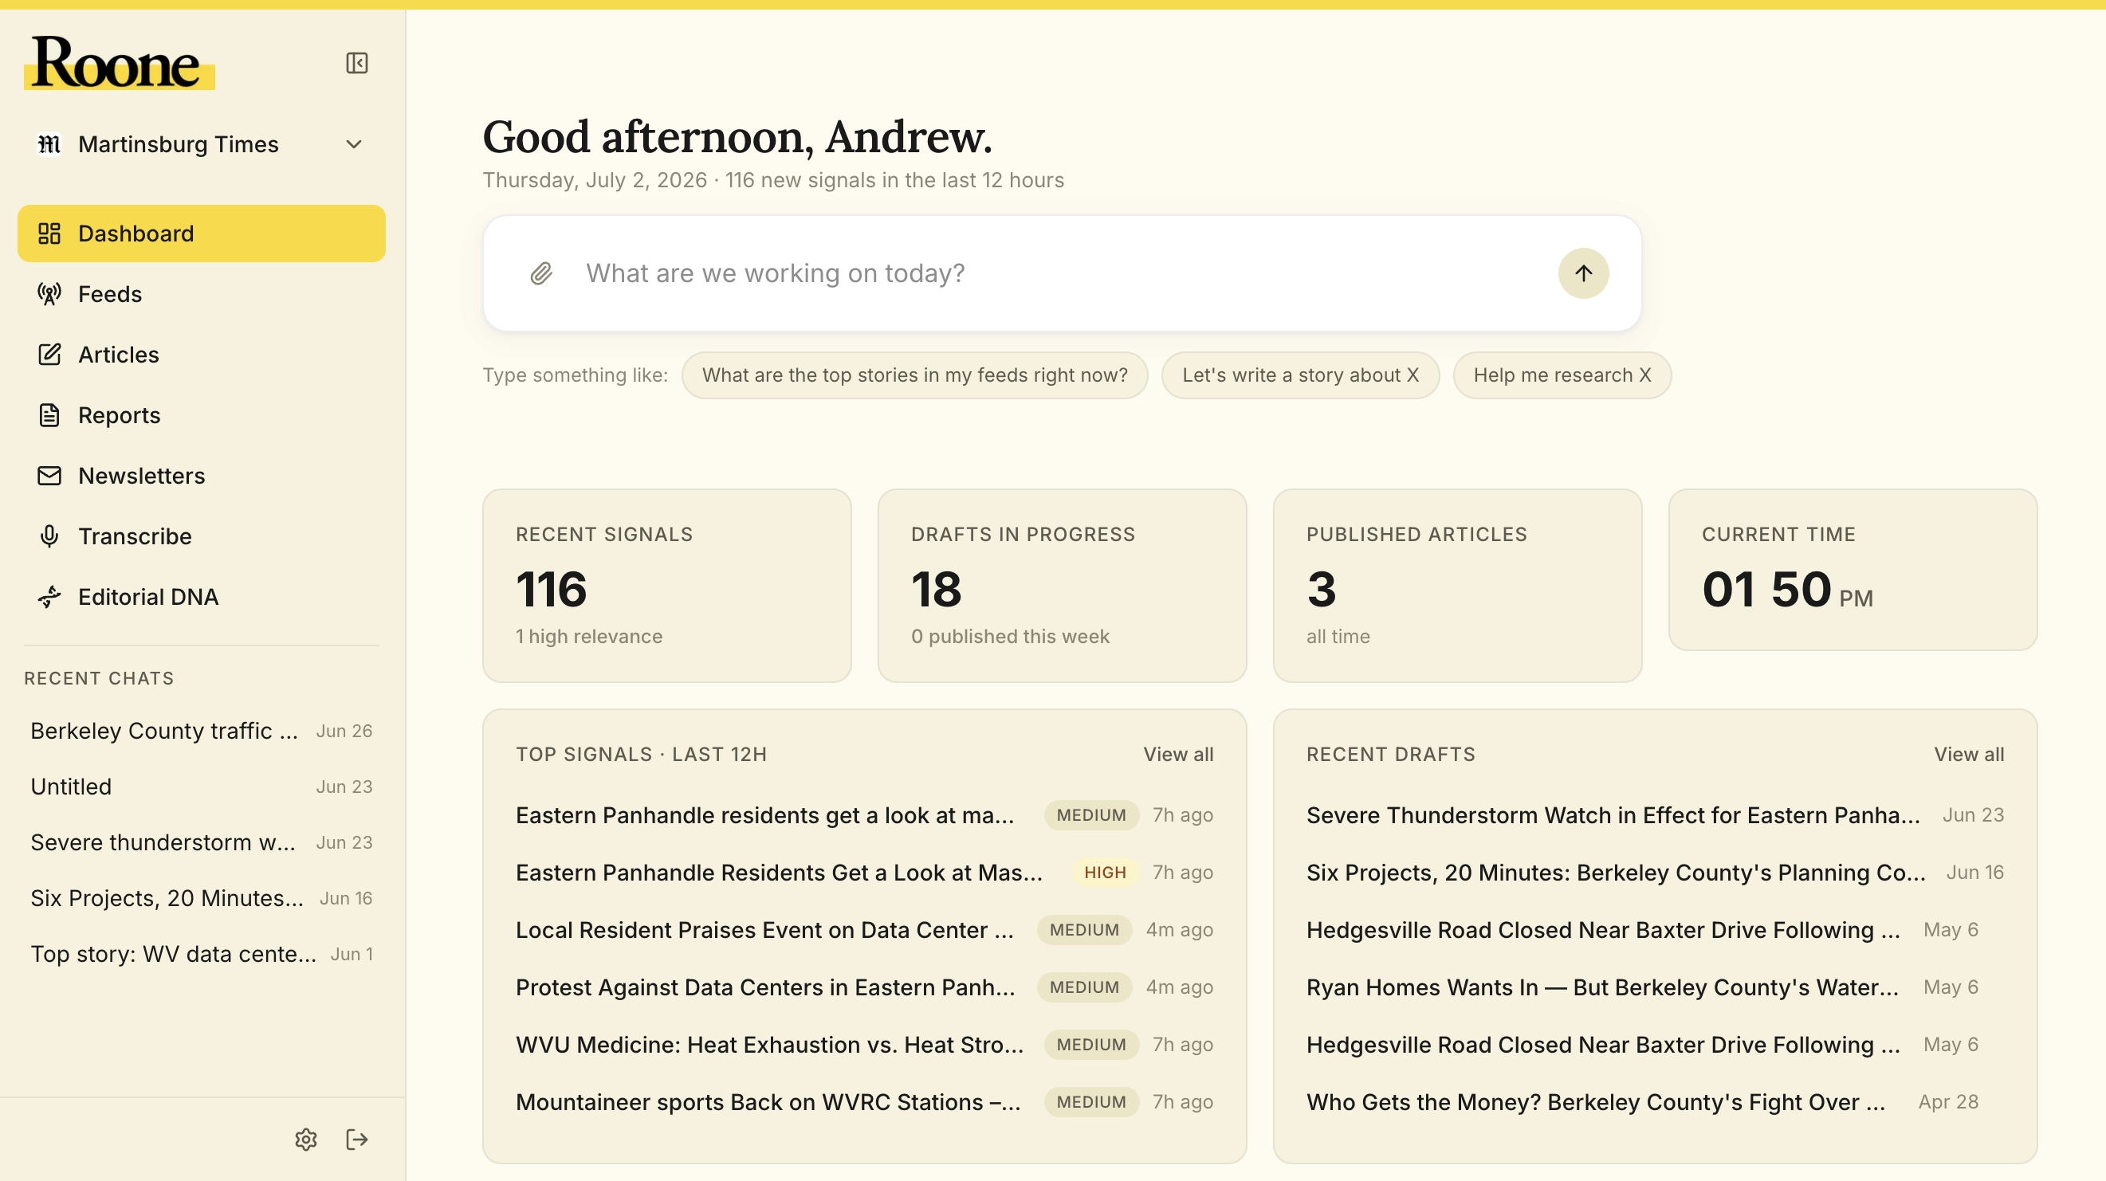Open the Martinsburg Times workspace dropdown
The image size is (2106, 1181).
[x=201, y=145]
